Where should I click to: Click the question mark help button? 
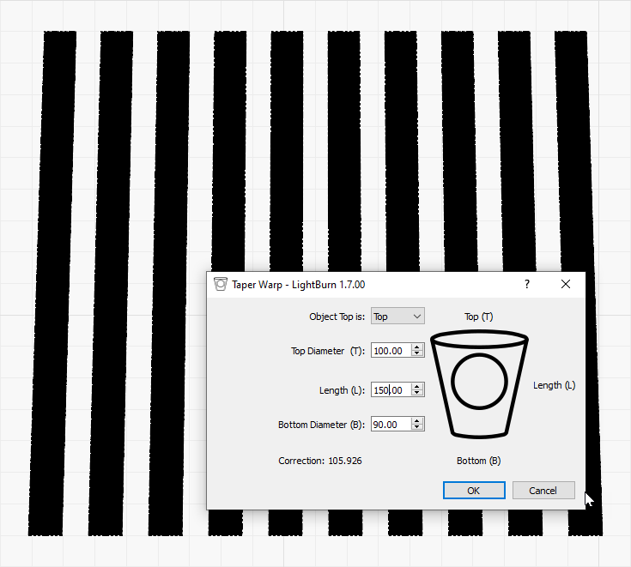point(527,284)
